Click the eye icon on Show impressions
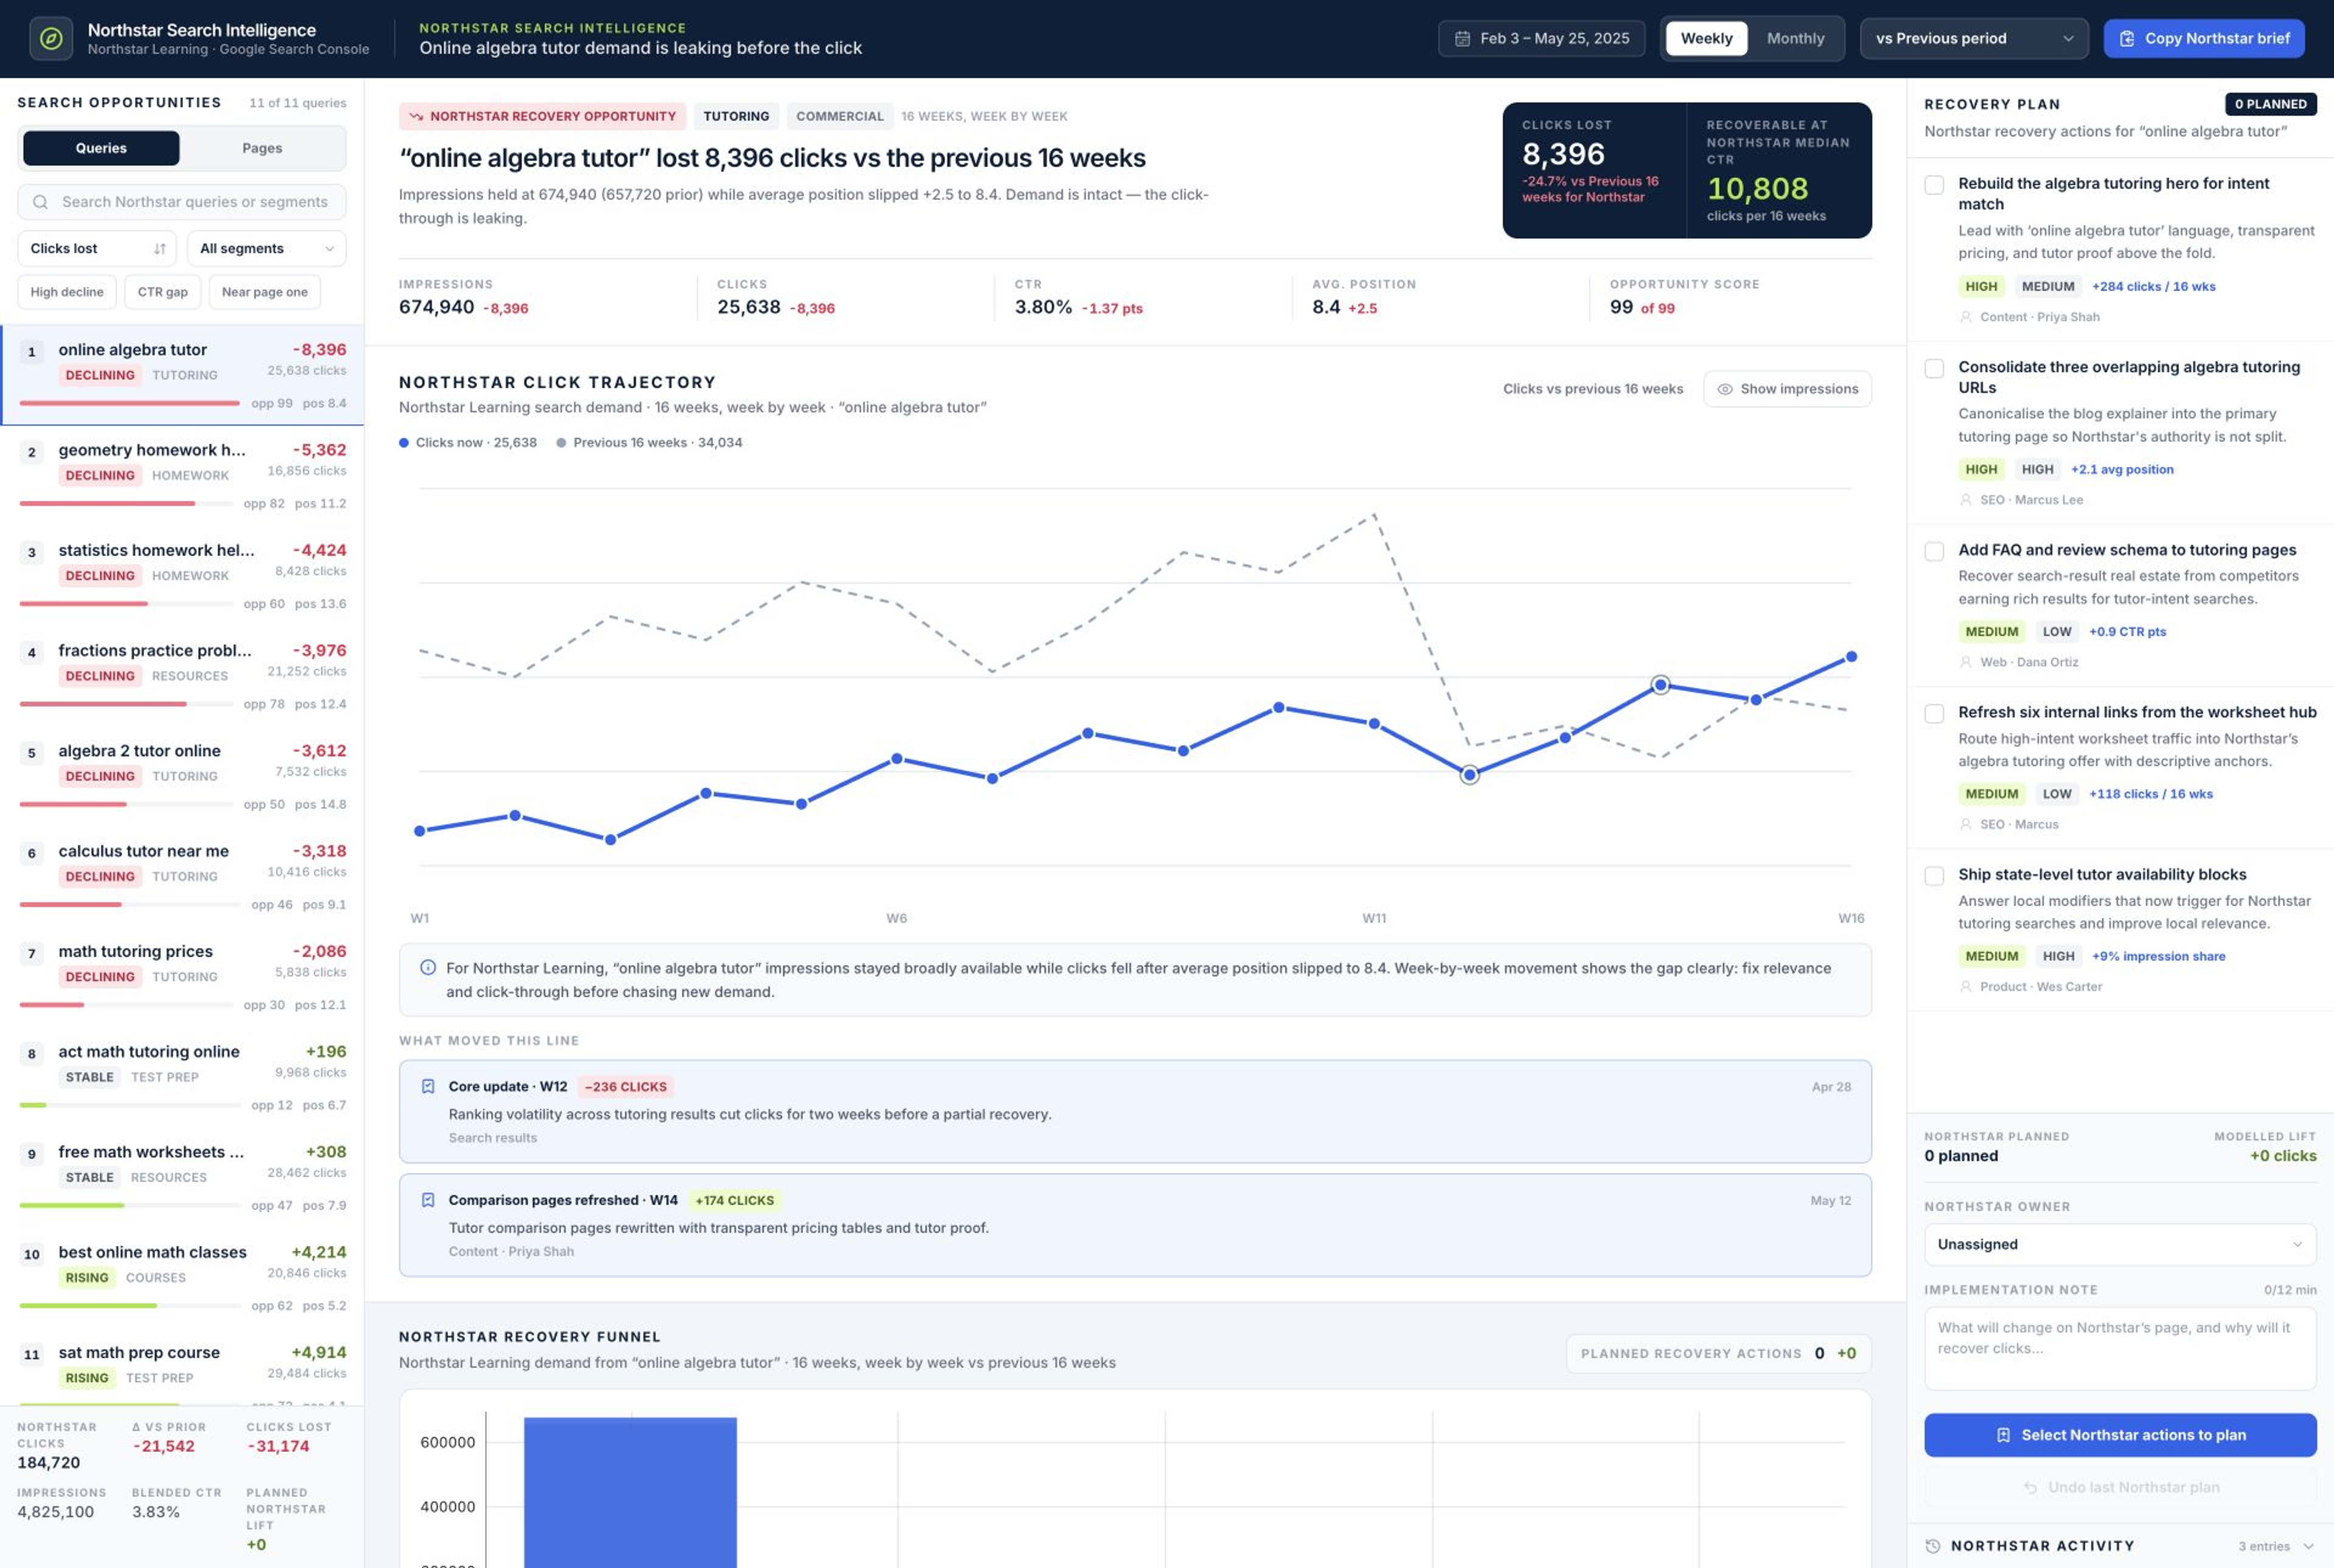 (x=1725, y=389)
